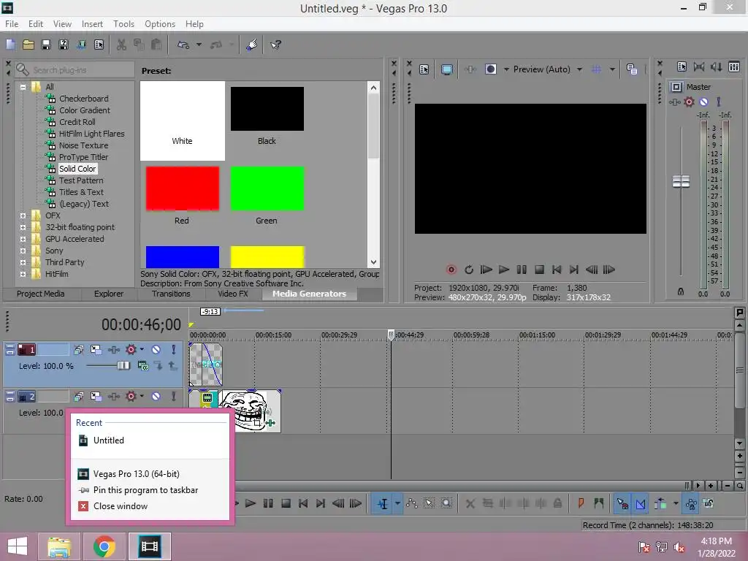Click the Search plug-ins field

[75, 69]
